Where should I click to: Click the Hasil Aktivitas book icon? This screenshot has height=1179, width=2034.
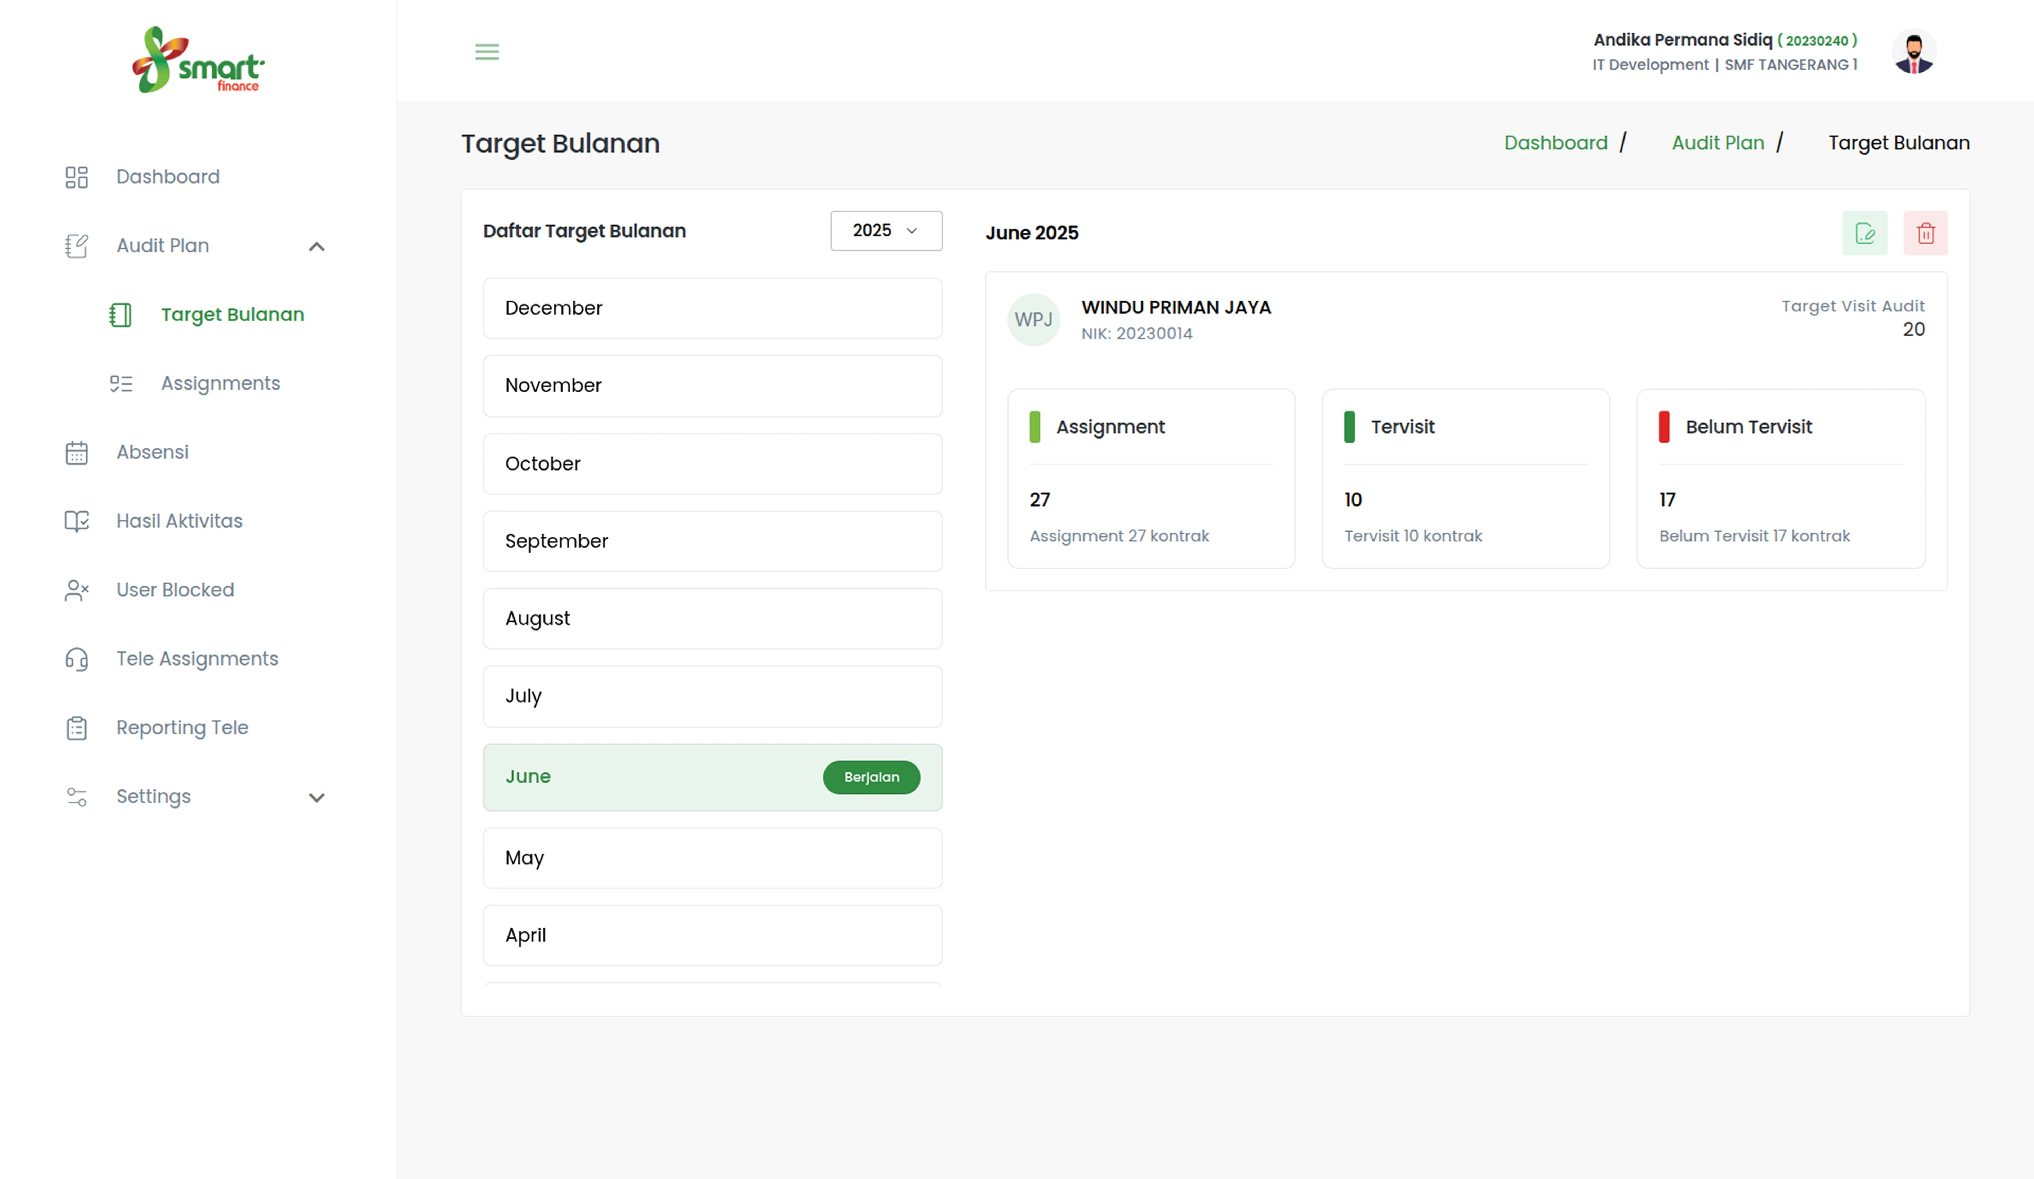pos(77,521)
